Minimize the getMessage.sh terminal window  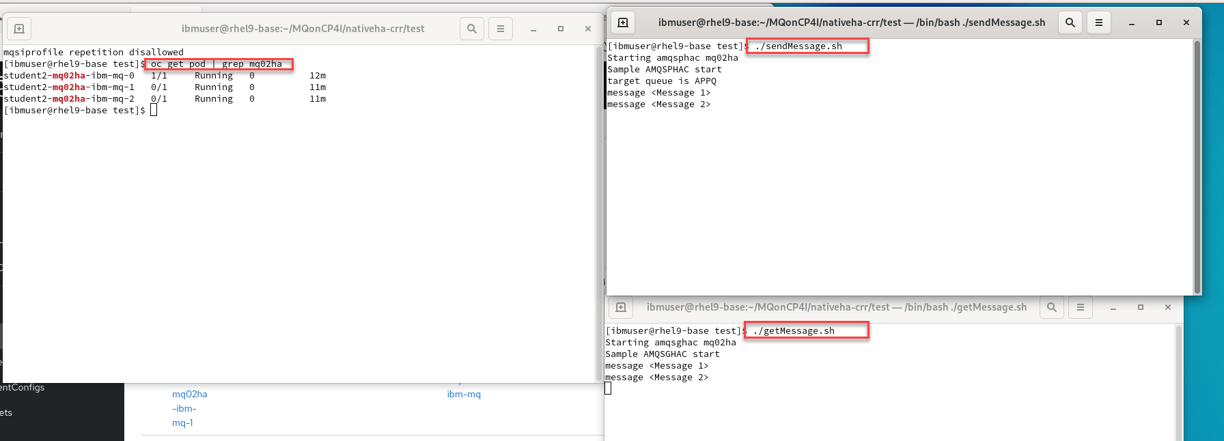pos(1113,308)
